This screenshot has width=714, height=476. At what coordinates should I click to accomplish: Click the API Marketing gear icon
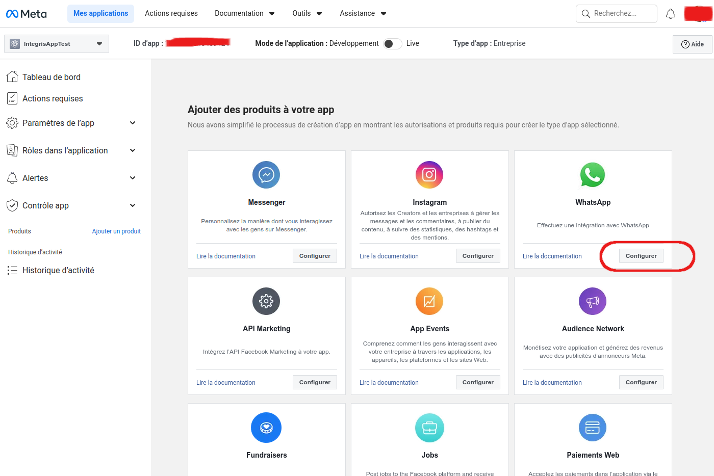coord(266,301)
